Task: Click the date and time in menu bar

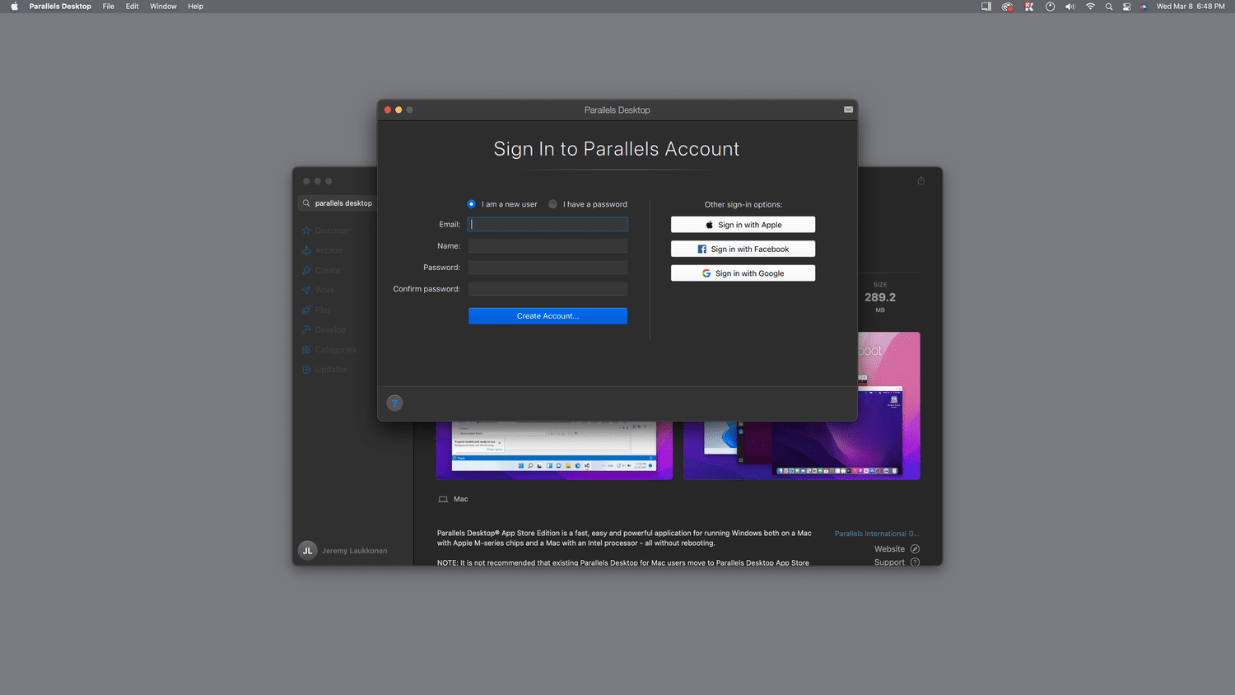Action: point(1191,7)
